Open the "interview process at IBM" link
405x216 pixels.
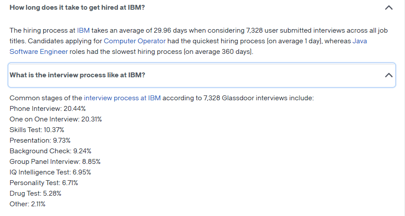tap(122, 98)
